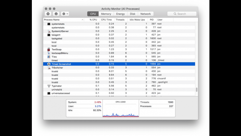Switch to the CPU tab
This screenshot has height=136, width=241.
(93, 14)
